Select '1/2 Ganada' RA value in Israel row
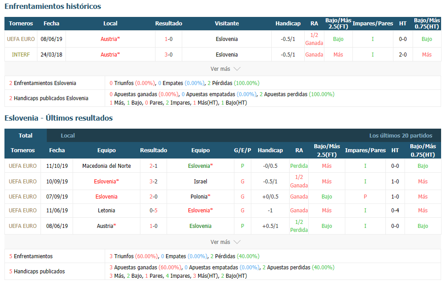Viewport: 446px width, 284px height. tap(299, 181)
